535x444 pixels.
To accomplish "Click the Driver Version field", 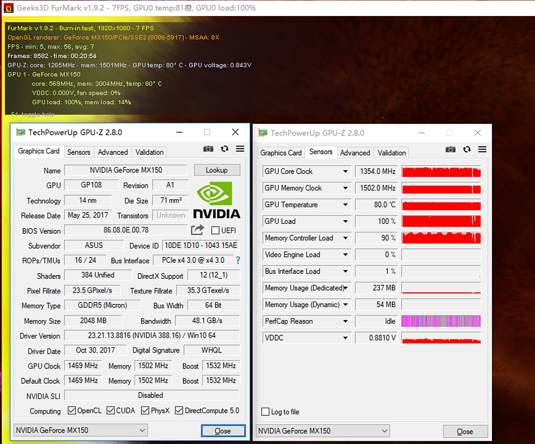I will click(x=152, y=335).
